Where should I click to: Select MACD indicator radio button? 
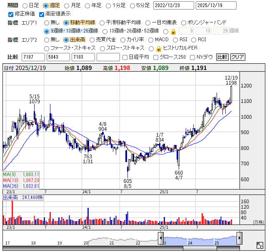tap(151, 40)
